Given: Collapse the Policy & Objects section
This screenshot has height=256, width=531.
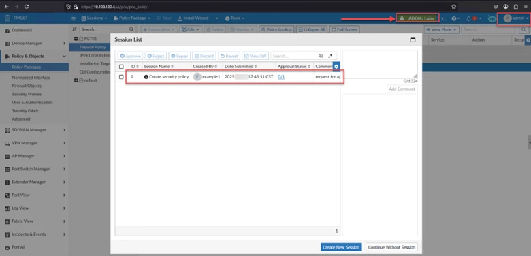Looking at the screenshot, I should coord(35,57).
